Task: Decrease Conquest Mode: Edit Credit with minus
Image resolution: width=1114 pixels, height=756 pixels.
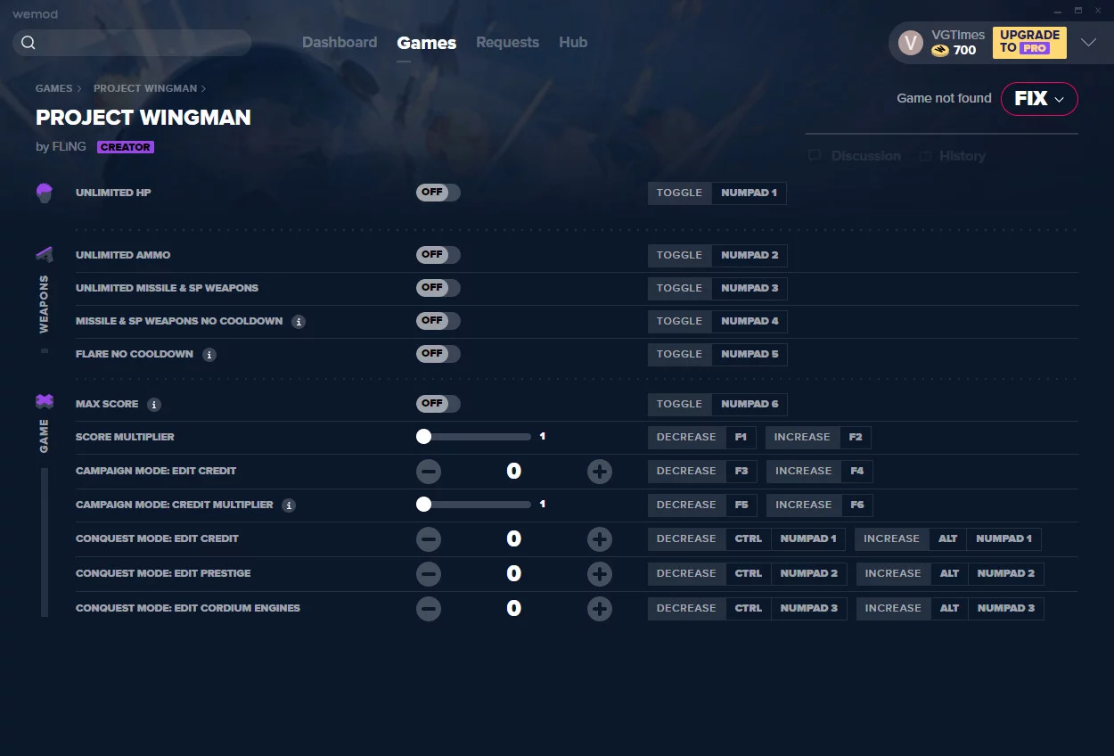Action: coord(429,539)
